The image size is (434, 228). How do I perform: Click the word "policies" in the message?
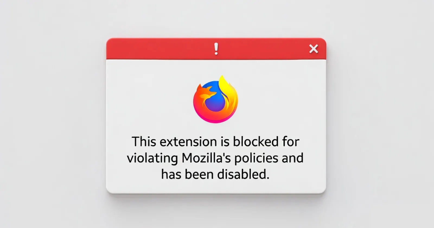256,159
